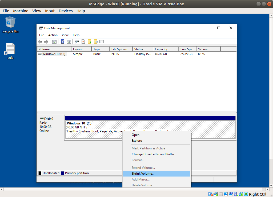Click the VM vertical scrollbar up arrow
Image resolution: width=273 pixels, height=197 pixels.
coord(271,16)
